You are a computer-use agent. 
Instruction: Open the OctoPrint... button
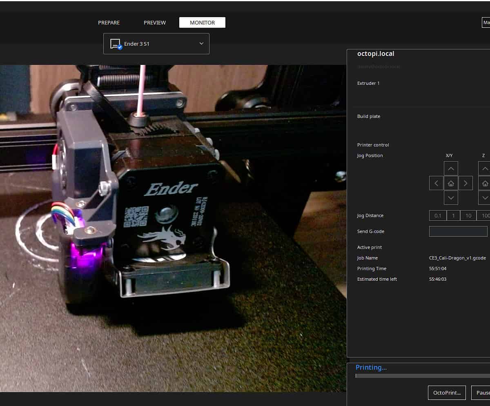tap(447, 393)
